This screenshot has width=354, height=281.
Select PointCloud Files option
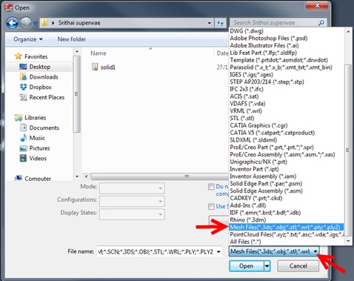coord(287,234)
